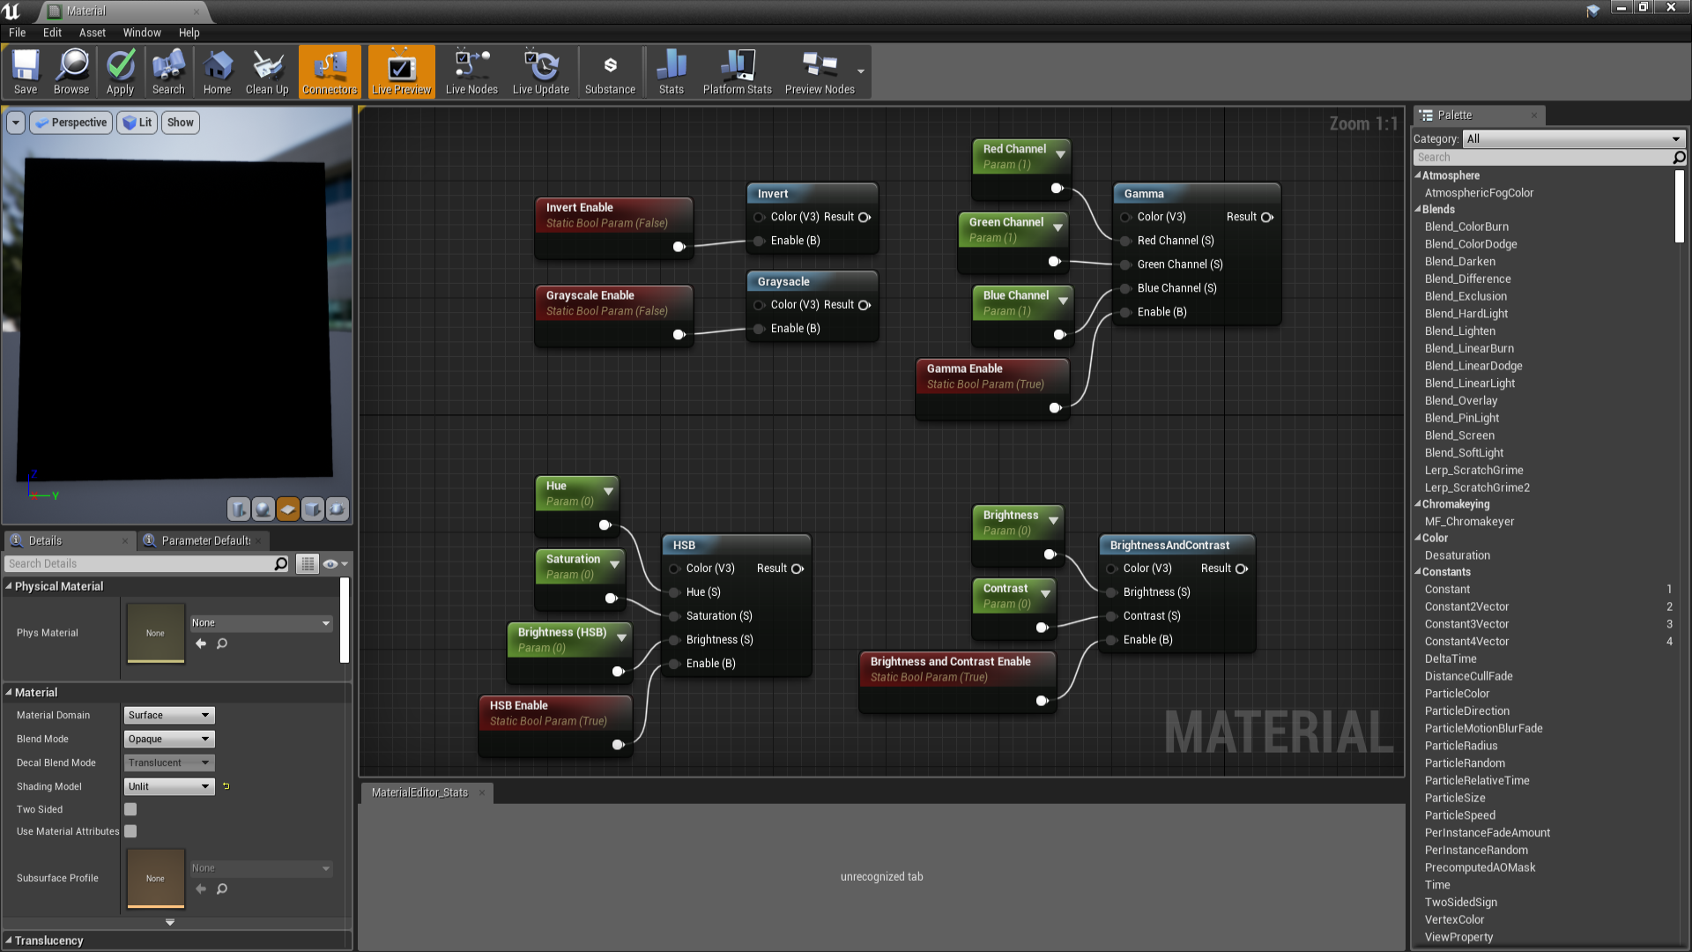Browse to this asset in Content Browser
This screenshot has width=1692, height=952.
pyautogui.click(x=71, y=71)
